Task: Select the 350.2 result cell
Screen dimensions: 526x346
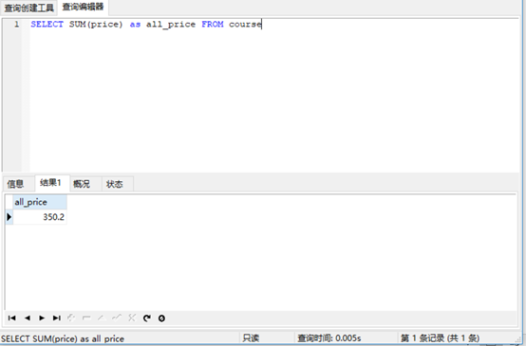Action: click(40, 217)
